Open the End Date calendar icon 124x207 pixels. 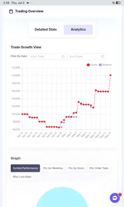click(x=102, y=57)
